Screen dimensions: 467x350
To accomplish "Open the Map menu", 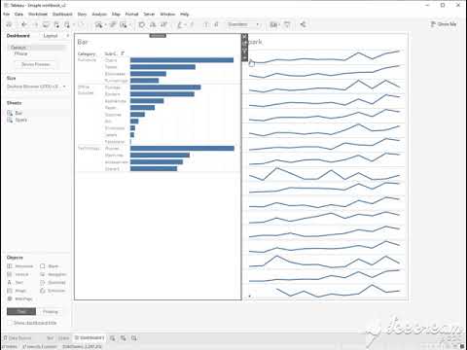I will (x=116, y=15).
